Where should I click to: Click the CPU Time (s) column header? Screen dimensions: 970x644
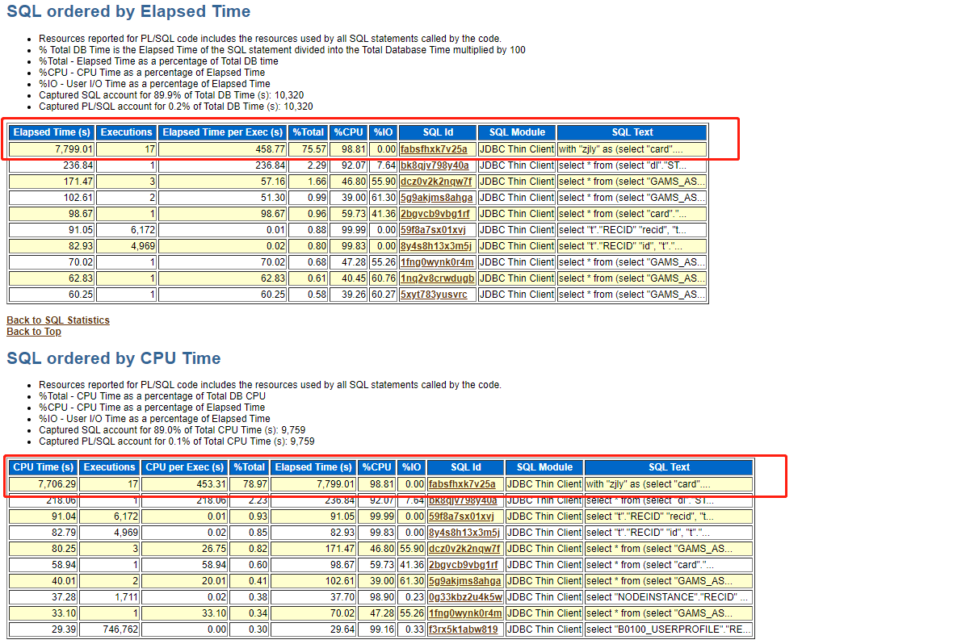click(x=44, y=467)
